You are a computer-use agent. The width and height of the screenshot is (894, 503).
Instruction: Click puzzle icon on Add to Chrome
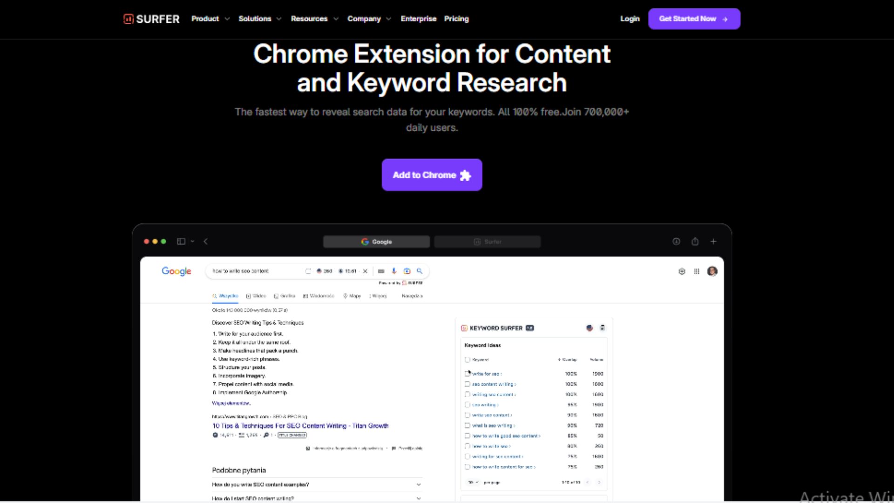pos(465,175)
